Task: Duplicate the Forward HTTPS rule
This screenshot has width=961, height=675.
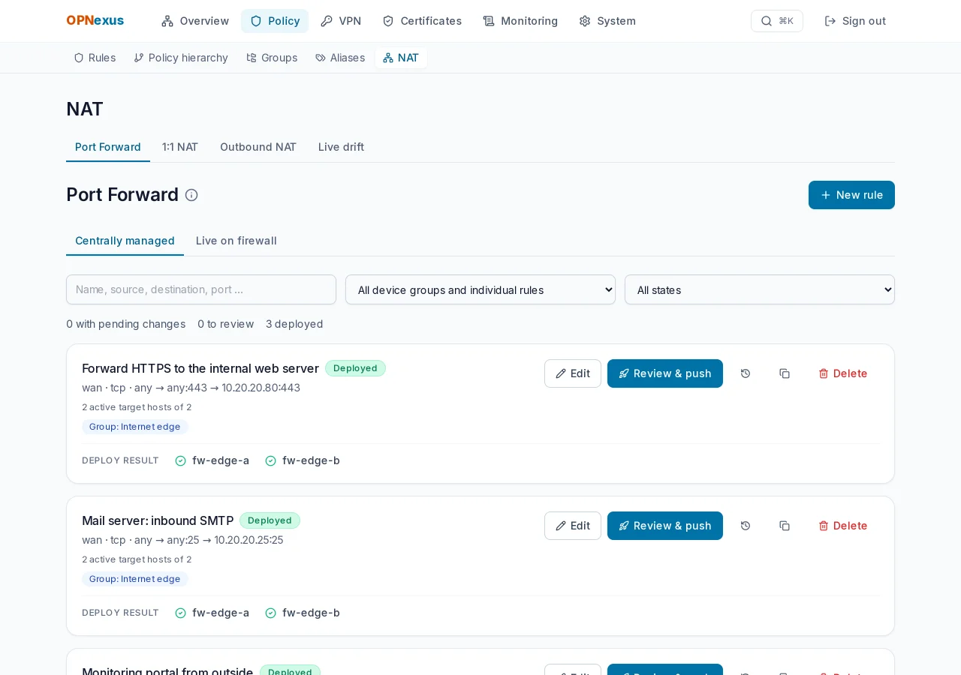Action: (785, 373)
